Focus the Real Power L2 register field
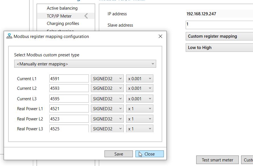This screenshot has width=253, height=166. click(69, 119)
